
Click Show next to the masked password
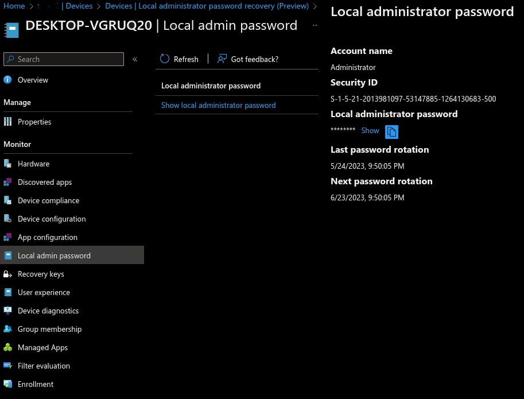370,131
